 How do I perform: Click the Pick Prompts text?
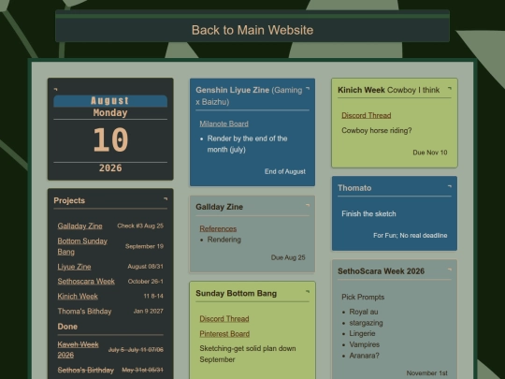click(363, 298)
